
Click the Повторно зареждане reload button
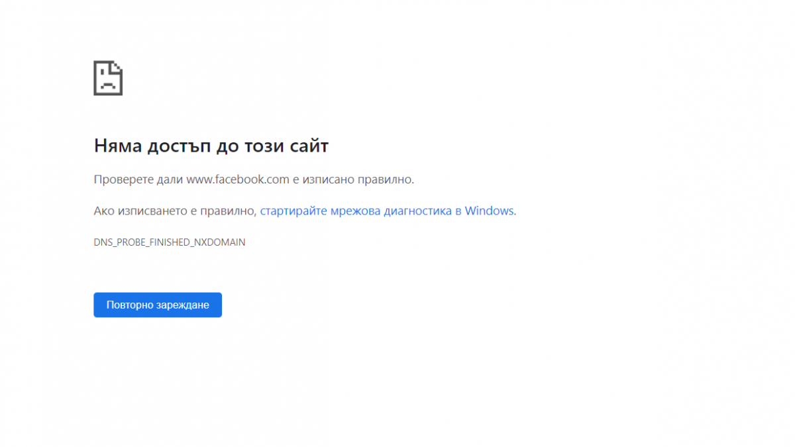point(158,305)
